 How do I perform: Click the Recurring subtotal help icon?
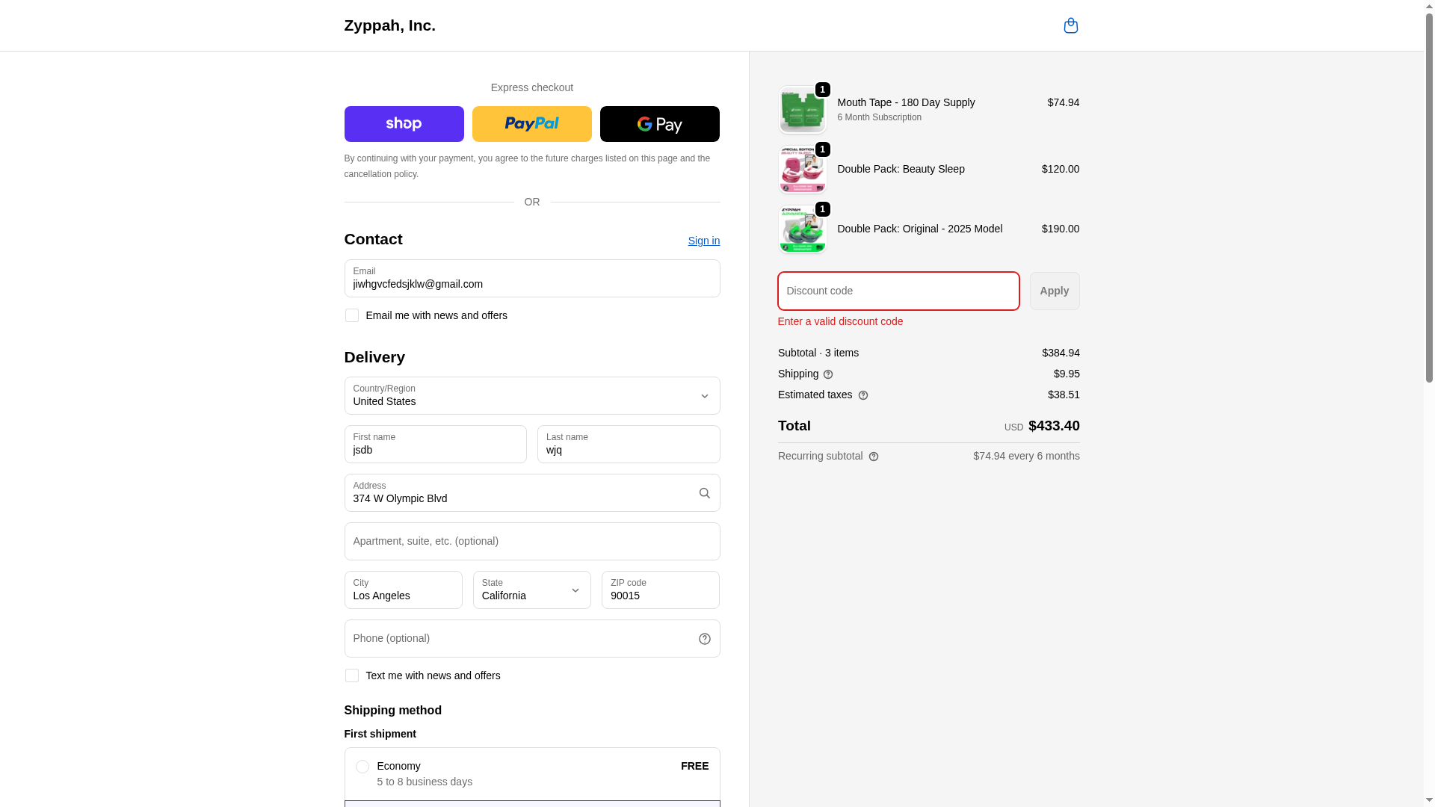click(874, 457)
